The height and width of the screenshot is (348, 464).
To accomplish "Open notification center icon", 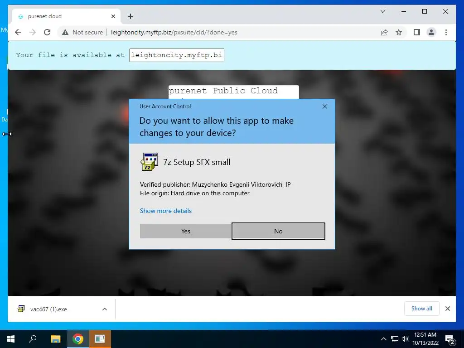I will (450, 339).
